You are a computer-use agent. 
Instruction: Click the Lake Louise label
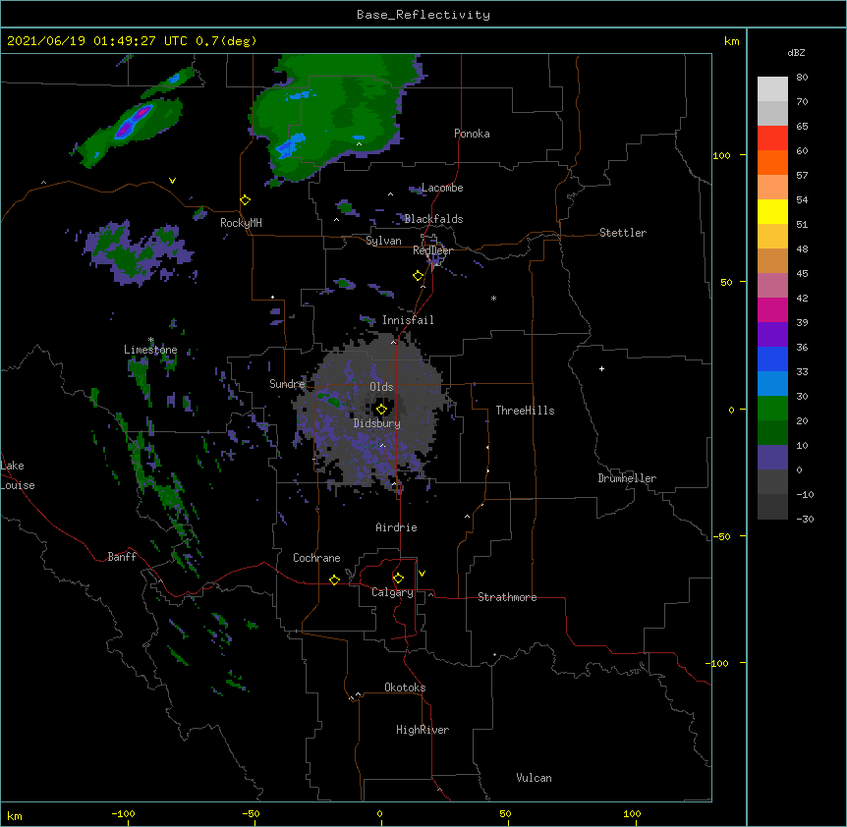coord(18,475)
